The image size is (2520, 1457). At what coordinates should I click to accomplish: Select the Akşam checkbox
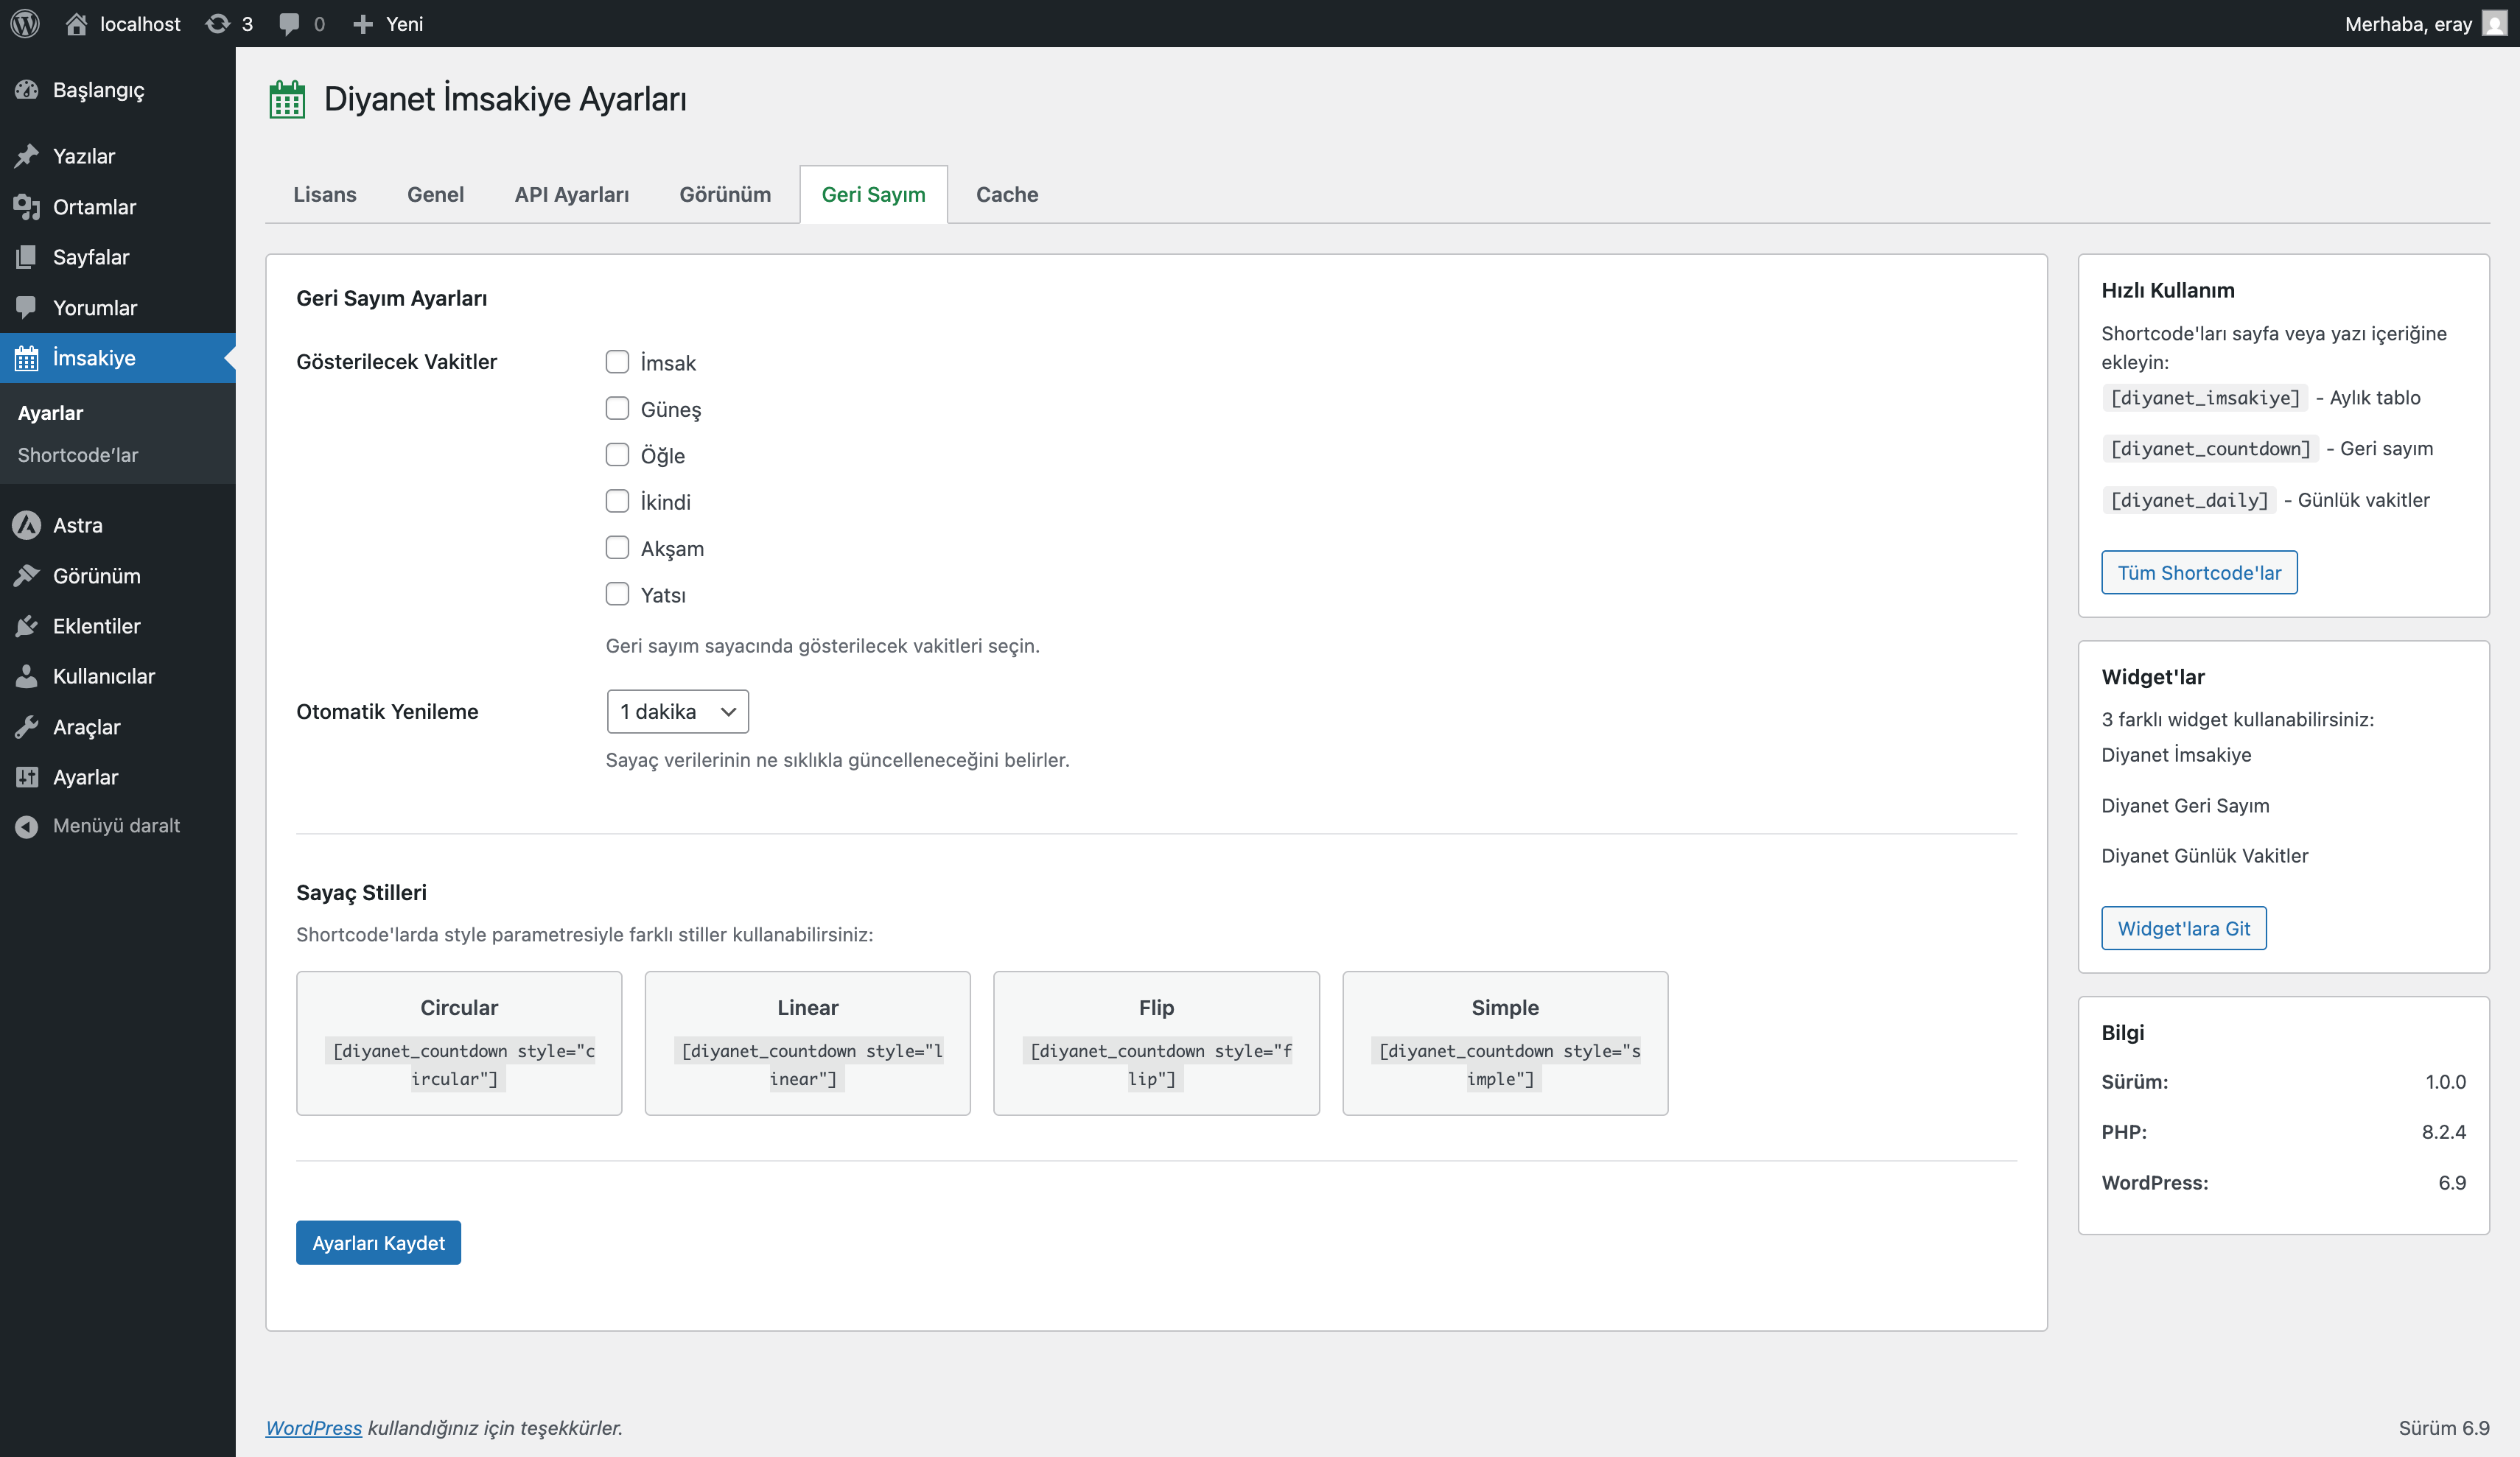coord(617,548)
